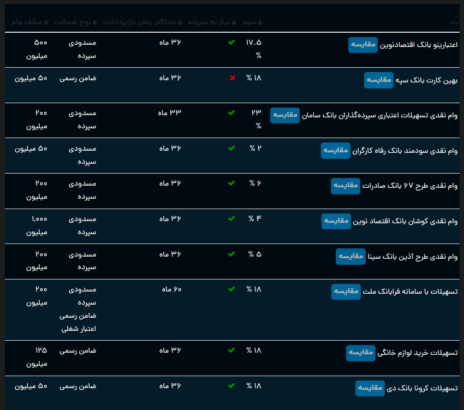This screenshot has height=410, width=464.
Task: Click مقایسه for بهین کارت بانک سپه
Action: 379,80
